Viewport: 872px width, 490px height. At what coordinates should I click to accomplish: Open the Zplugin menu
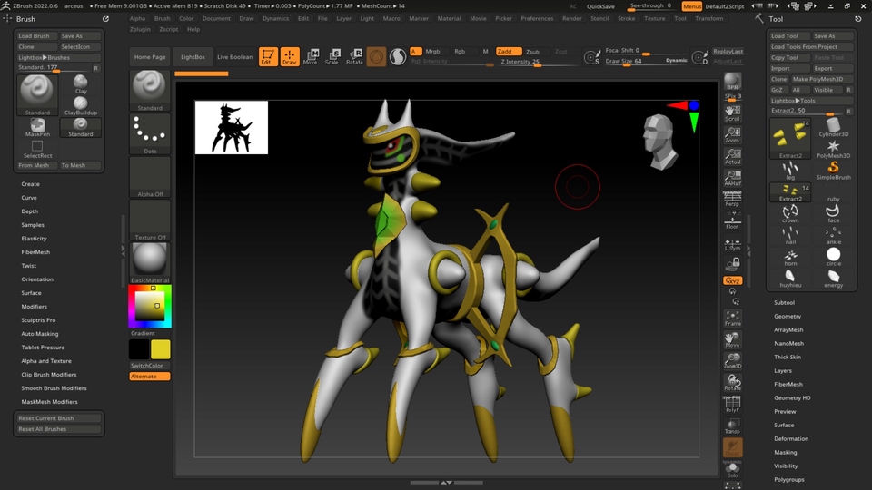click(x=140, y=29)
